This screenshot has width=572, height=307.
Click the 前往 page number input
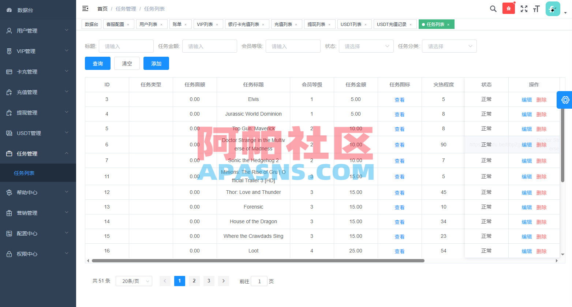click(x=259, y=281)
